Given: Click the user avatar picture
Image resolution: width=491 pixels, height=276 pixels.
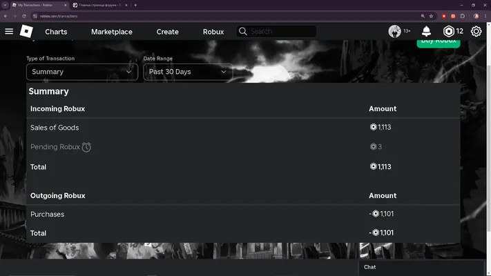Looking at the screenshot, I should [x=394, y=31].
